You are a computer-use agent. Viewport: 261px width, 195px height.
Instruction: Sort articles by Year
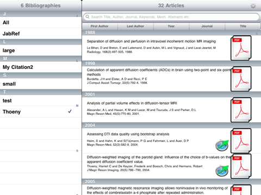pyautogui.click(x=171, y=26)
